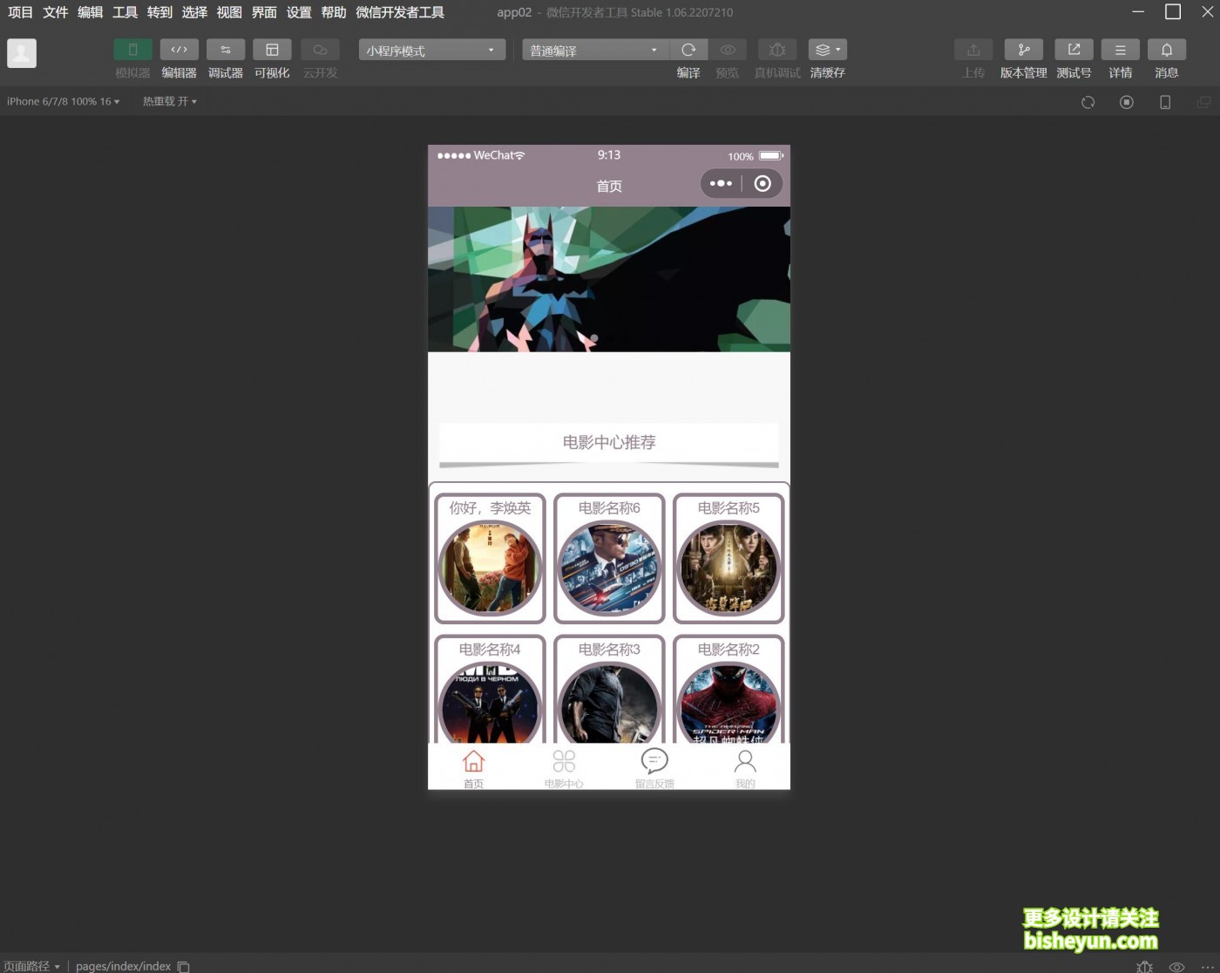Toggle the Simulator (模拟器) panel button
The width and height of the screenshot is (1220, 973).
[132, 50]
